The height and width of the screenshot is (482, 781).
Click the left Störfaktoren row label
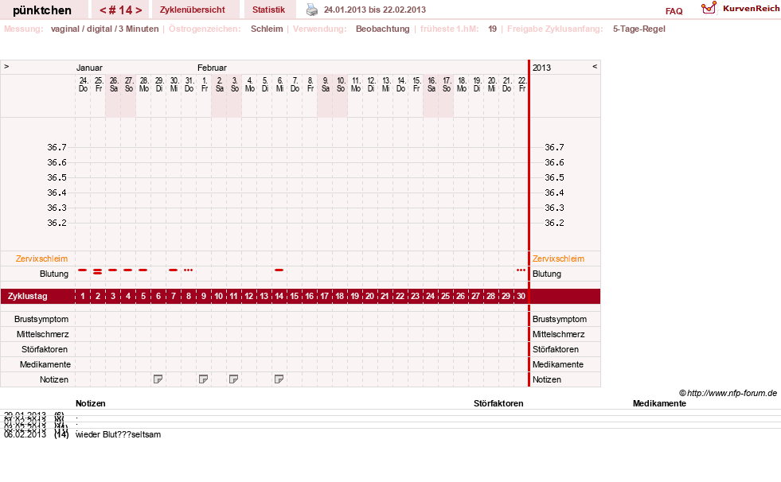45,349
